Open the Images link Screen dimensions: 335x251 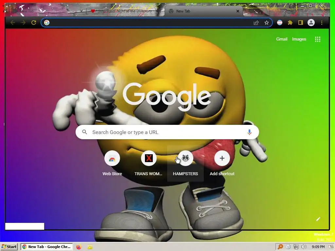299,39
